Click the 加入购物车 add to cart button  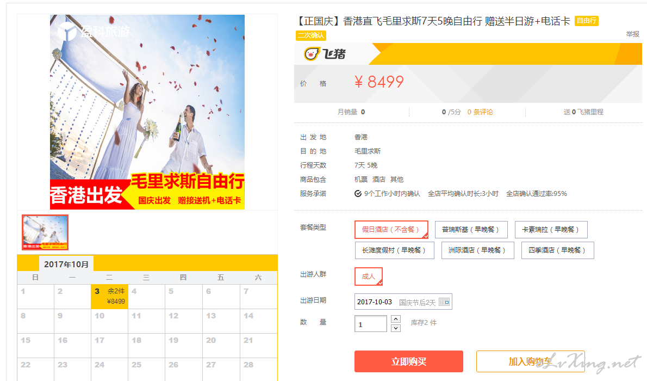coord(530,361)
